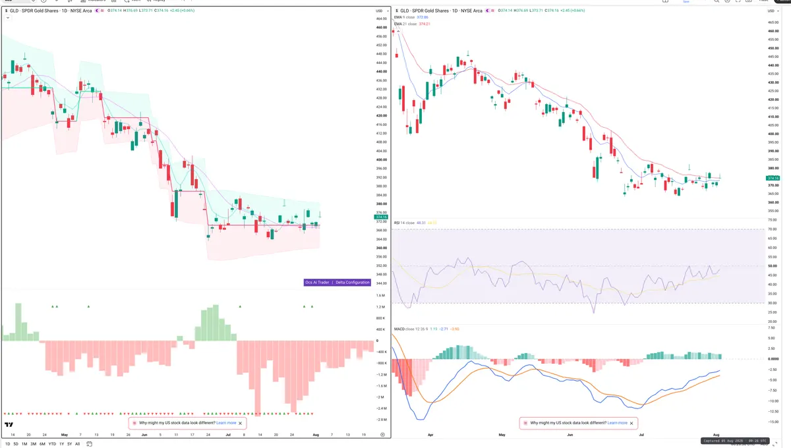Click 440.00 on the left chart price scale
This screenshot has height=448, width=791.
pyautogui.click(x=381, y=72)
